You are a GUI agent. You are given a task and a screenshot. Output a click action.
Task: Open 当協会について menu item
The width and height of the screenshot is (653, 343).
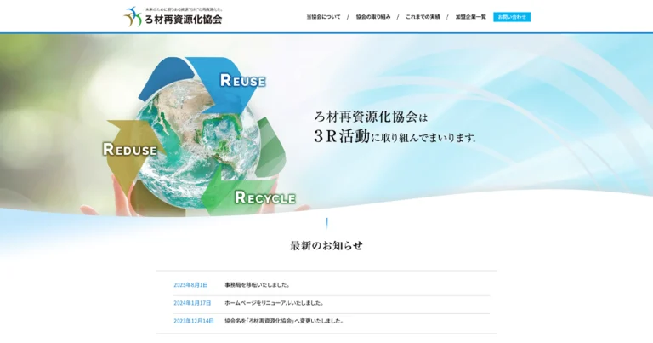323,17
